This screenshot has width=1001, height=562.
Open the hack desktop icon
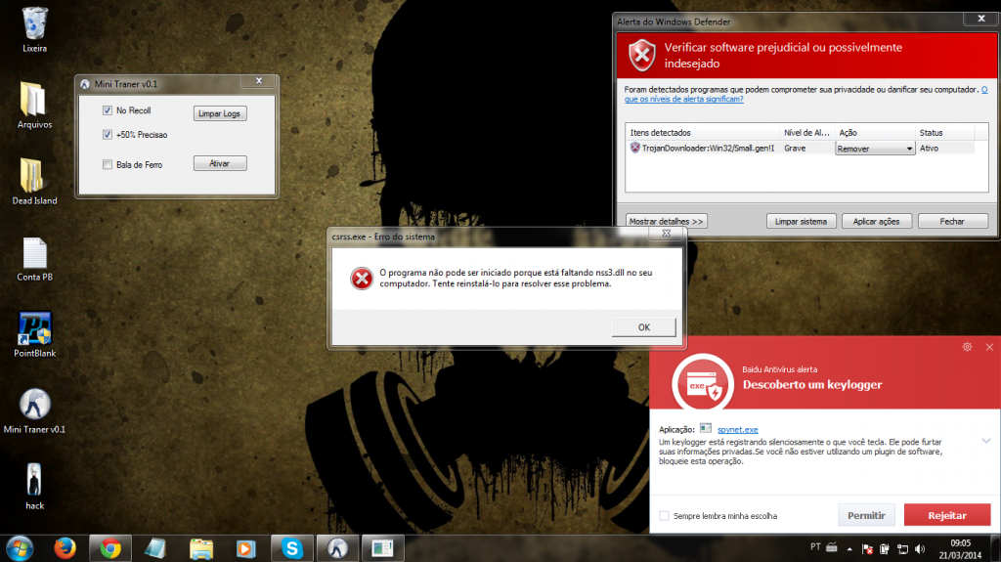34,482
